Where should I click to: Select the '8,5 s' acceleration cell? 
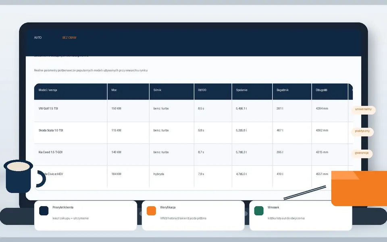click(x=213, y=111)
